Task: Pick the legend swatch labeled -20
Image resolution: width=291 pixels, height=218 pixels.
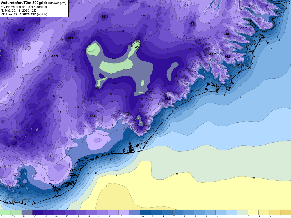Action: pyautogui.click(x=38, y=212)
